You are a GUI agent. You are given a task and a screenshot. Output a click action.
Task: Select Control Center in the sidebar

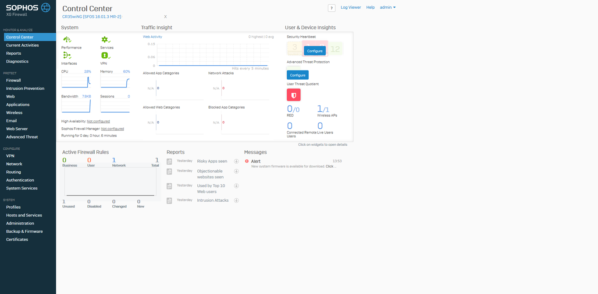pyautogui.click(x=30, y=37)
